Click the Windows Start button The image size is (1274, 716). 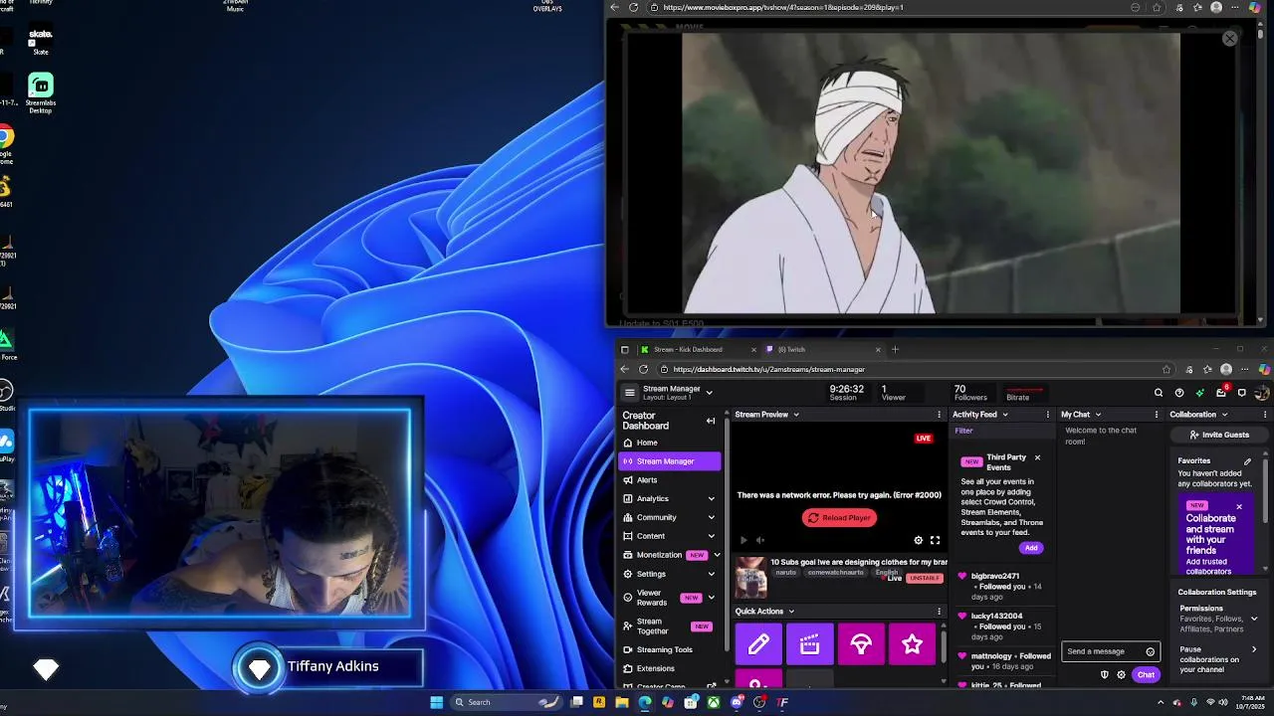(x=436, y=702)
